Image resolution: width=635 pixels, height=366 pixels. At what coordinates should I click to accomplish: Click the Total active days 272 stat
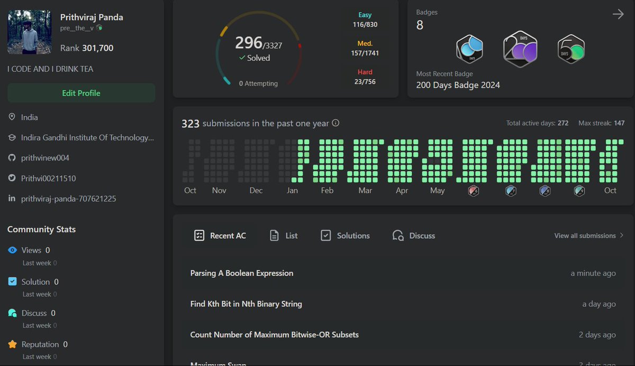click(537, 123)
